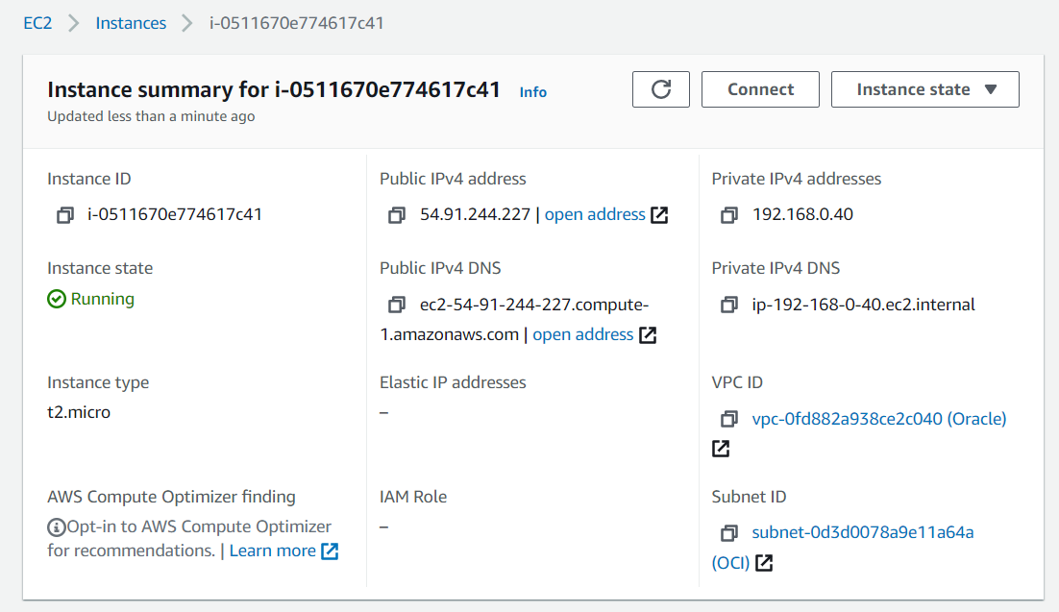This screenshot has height=612, width=1059.
Task: Copy the VPC ID value
Action: [x=729, y=420]
